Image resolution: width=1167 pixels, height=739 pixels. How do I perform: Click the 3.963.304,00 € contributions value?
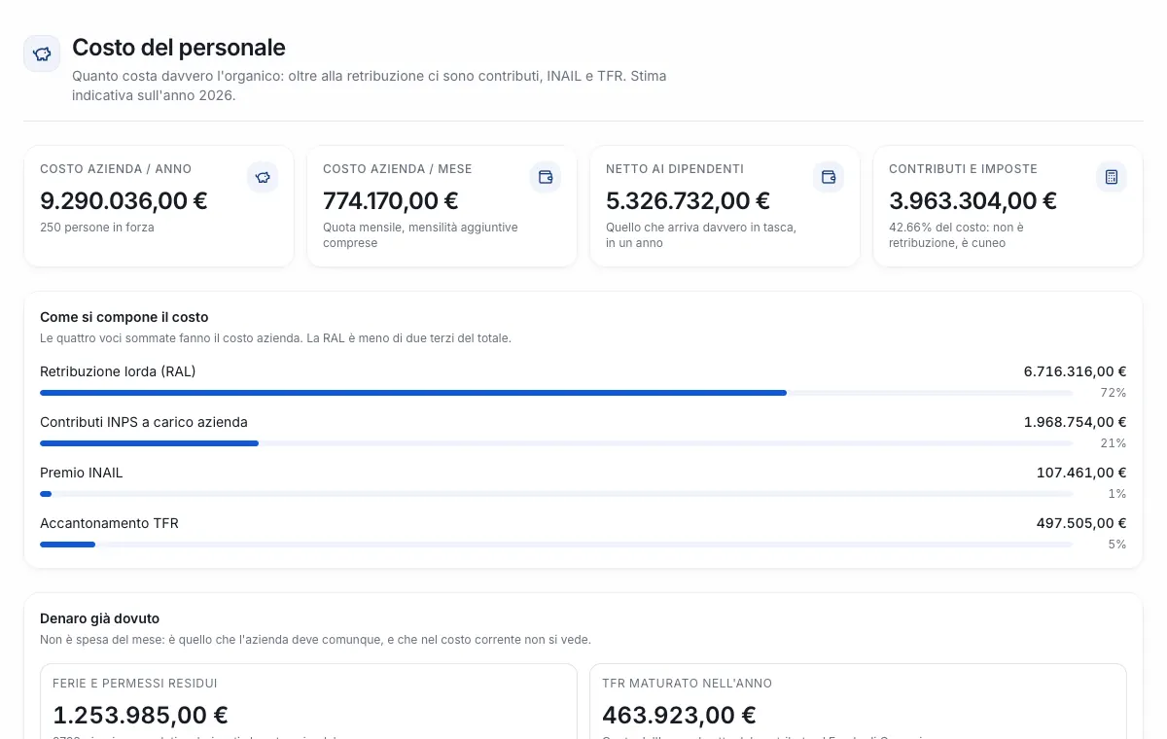(x=972, y=201)
